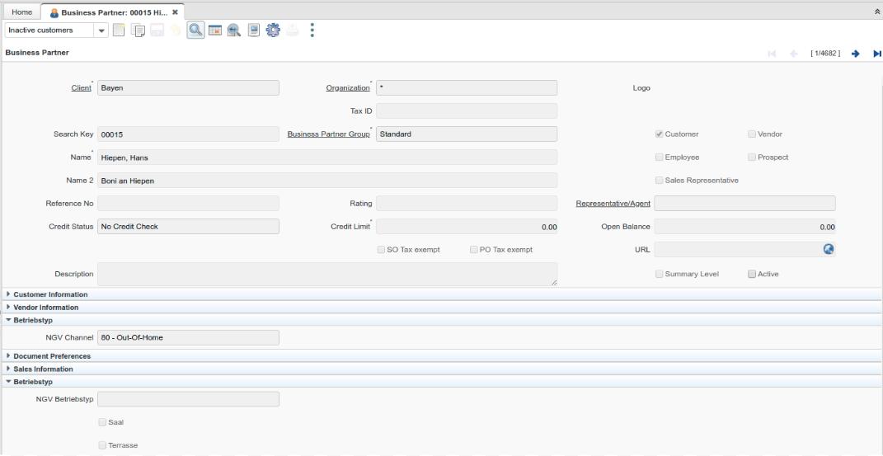Enable the Active checkbox

(752, 274)
